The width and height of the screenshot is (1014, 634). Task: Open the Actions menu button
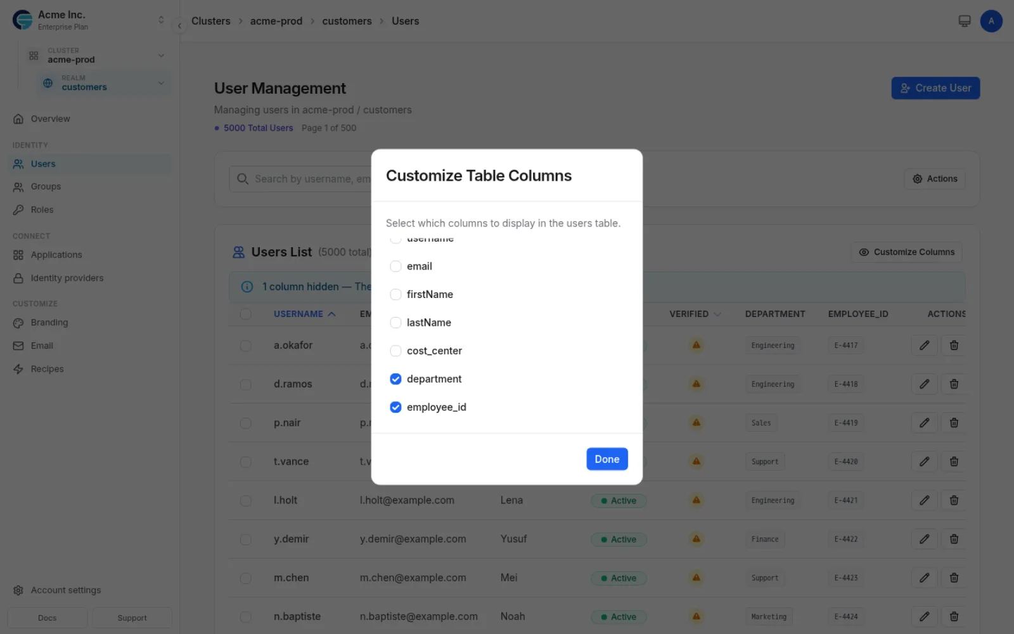click(x=935, y=179)
